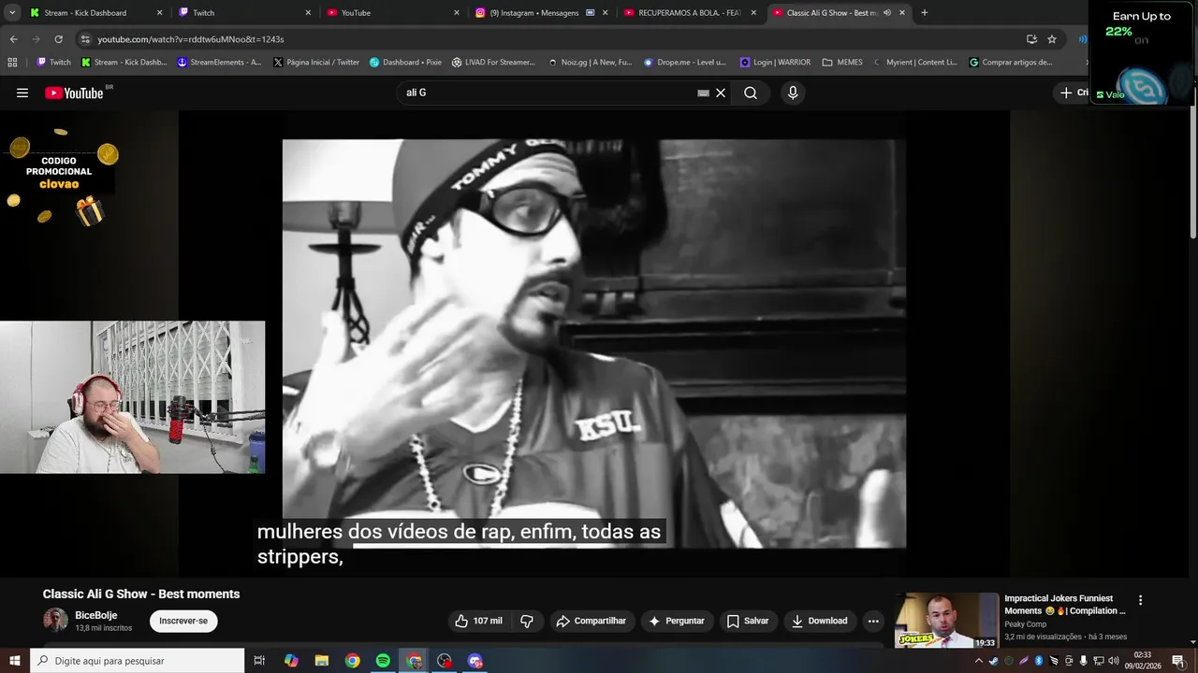
Task: Subscribe with Inscrever-se button
Action: pyautogui.click(x=183, y=621)
